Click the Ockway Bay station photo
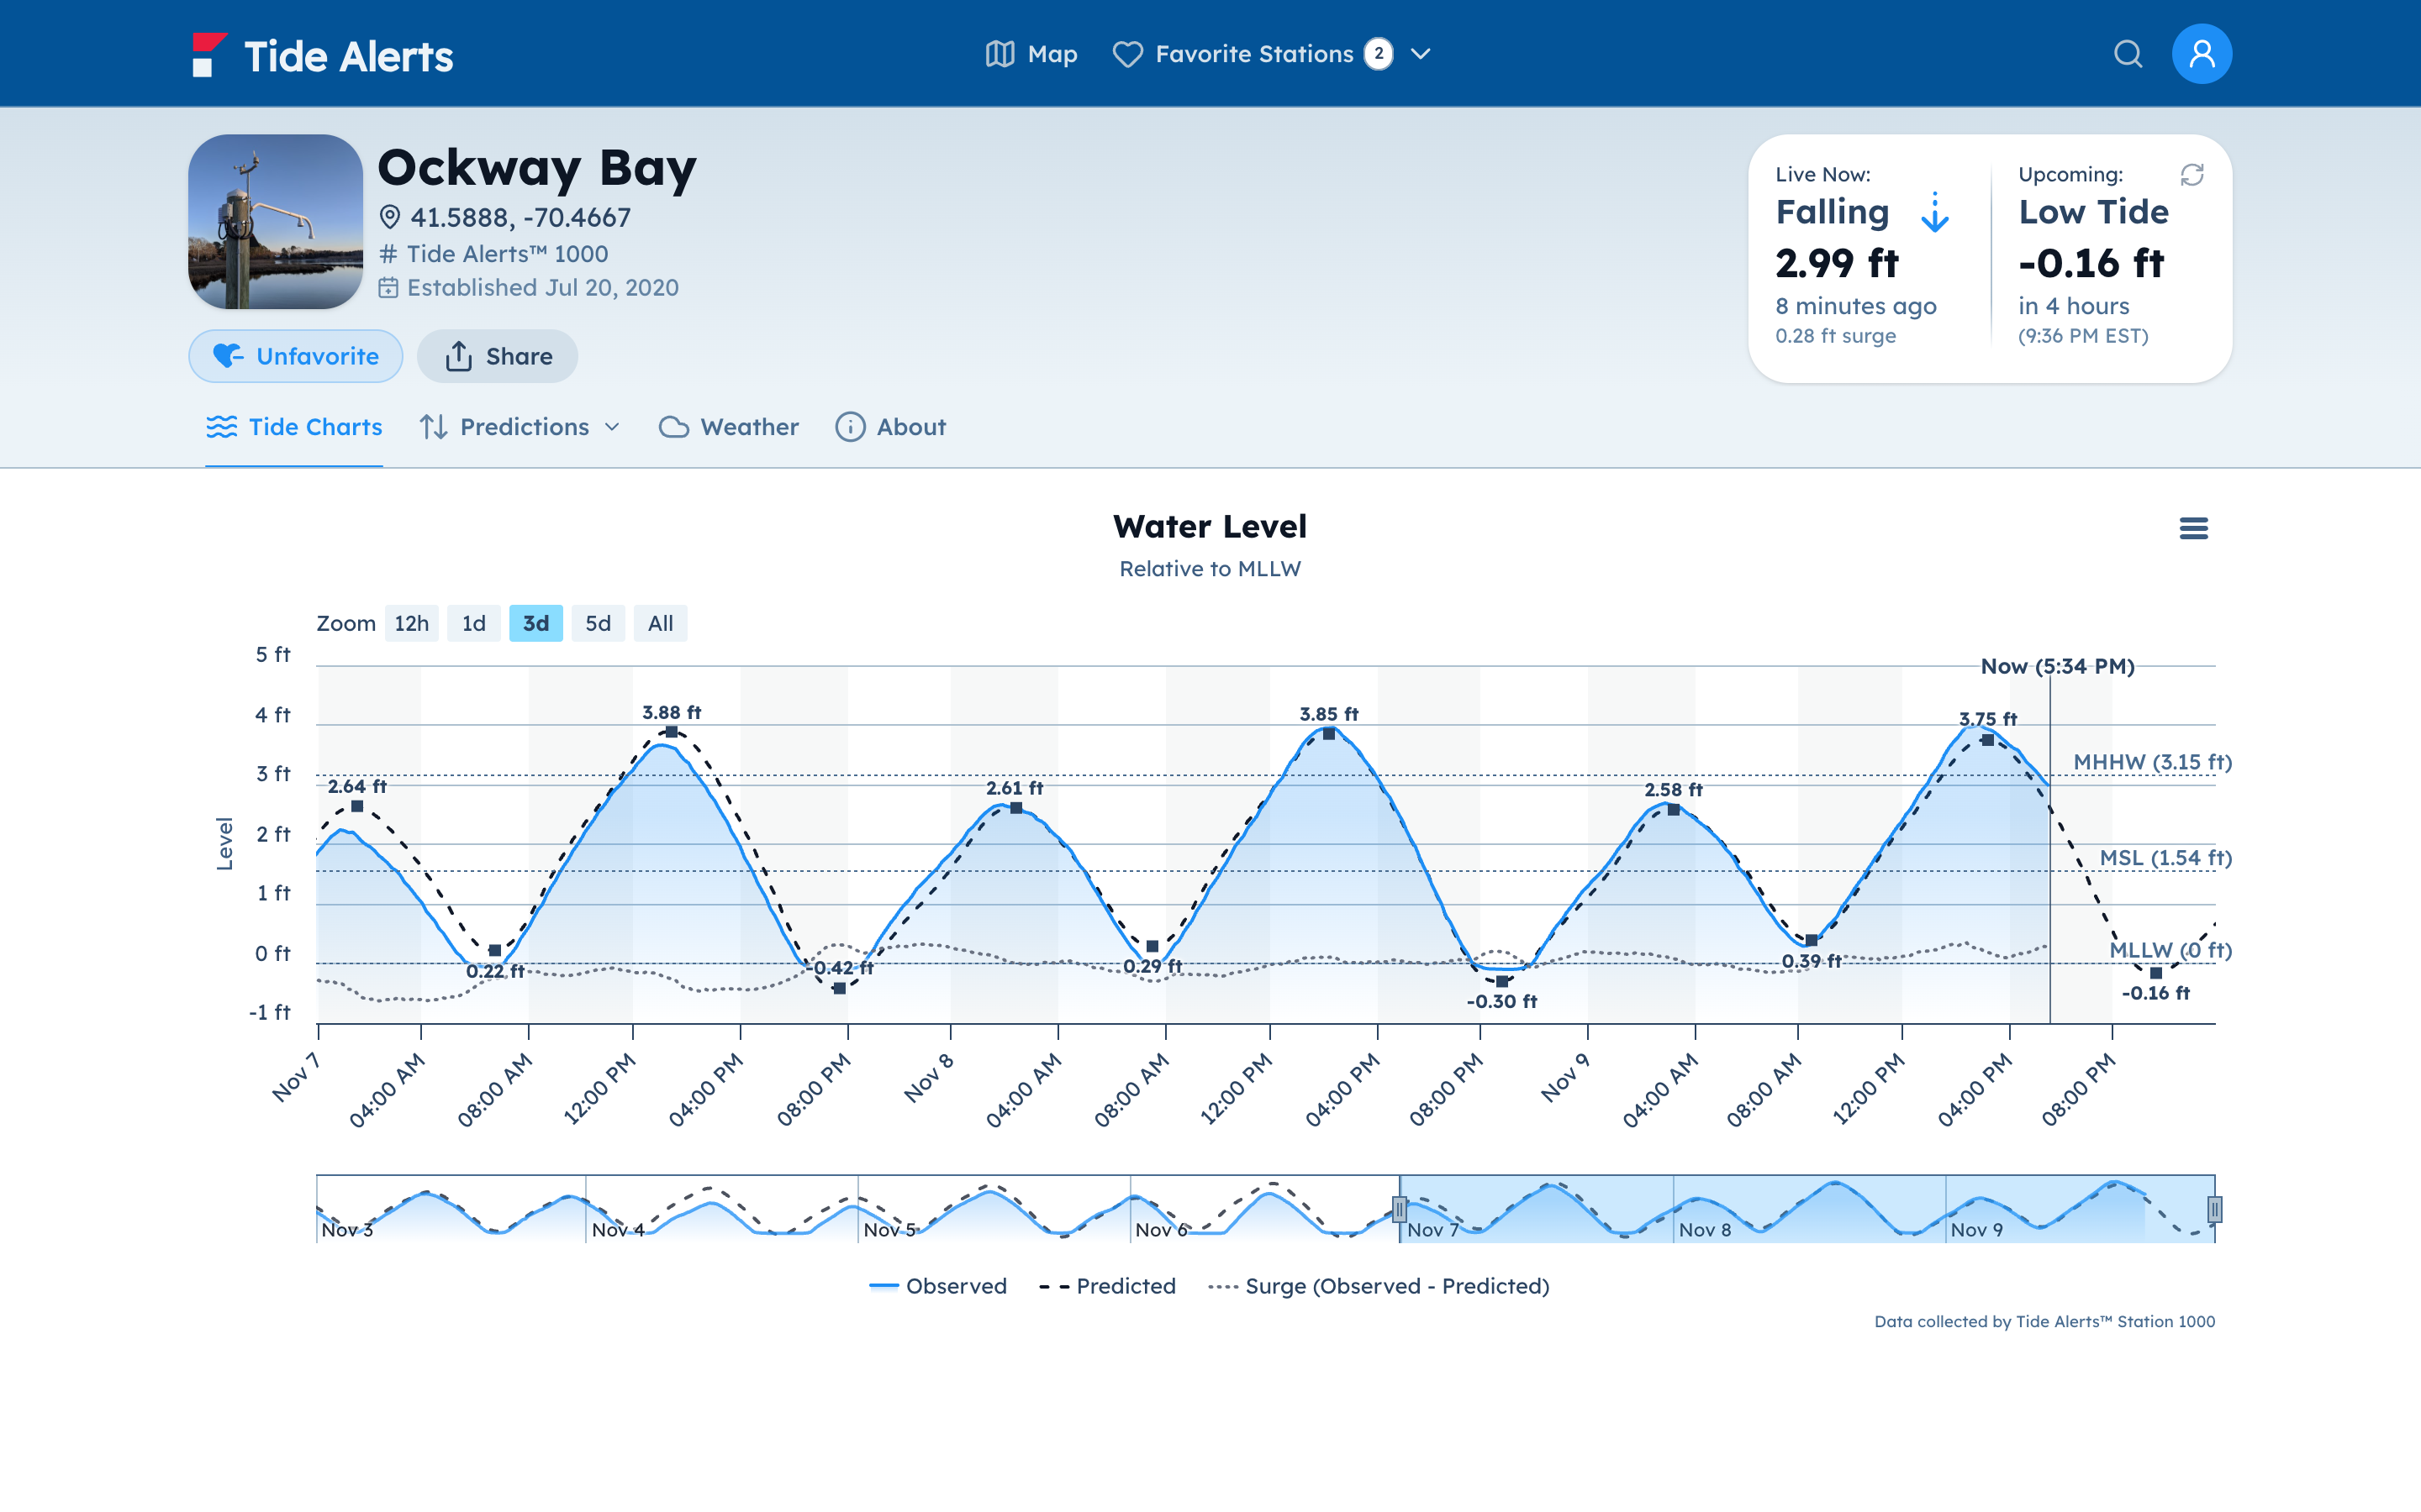 275,222
